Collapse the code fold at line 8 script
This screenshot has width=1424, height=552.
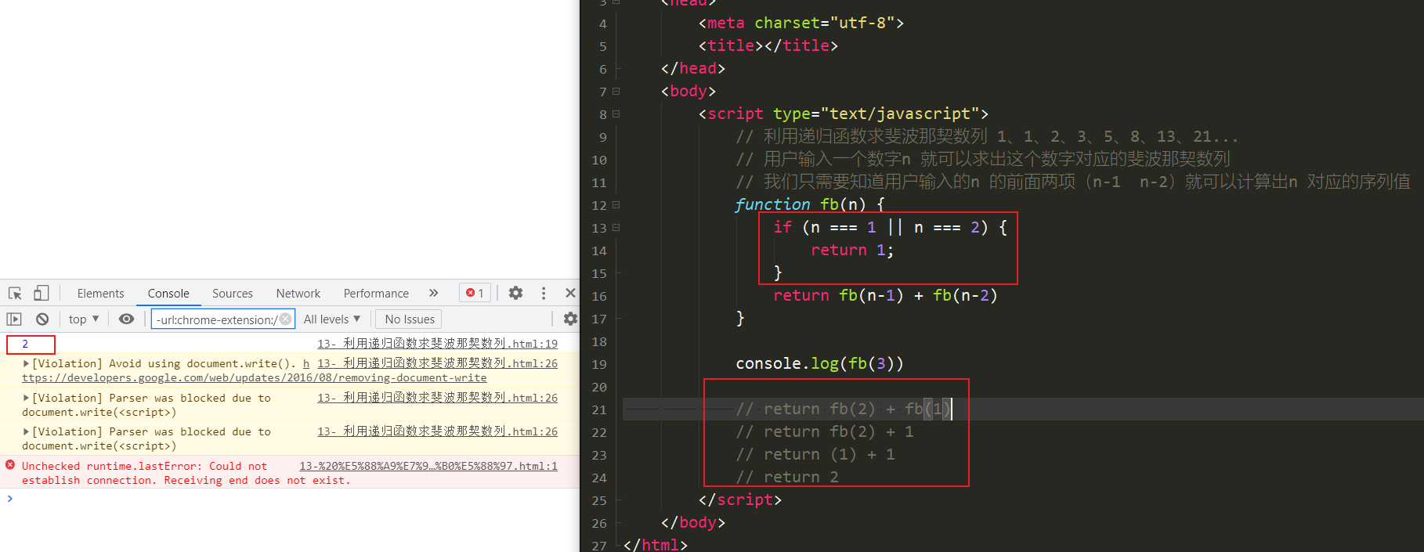click(616, 114)
